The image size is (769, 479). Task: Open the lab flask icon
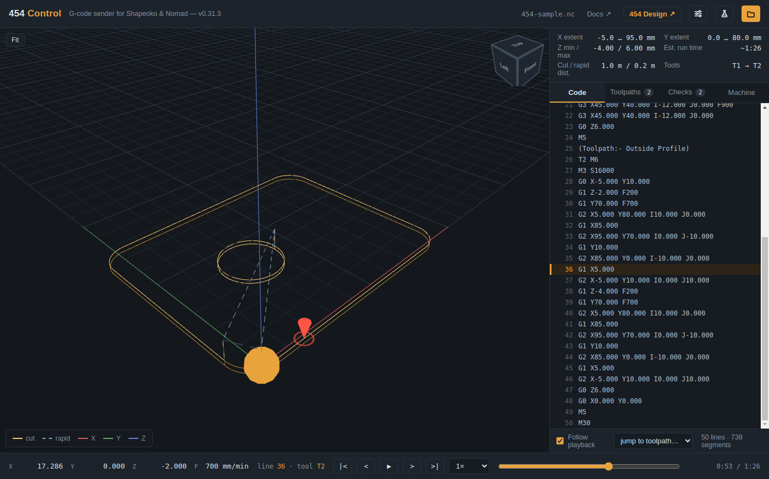(x=725, y=14)
